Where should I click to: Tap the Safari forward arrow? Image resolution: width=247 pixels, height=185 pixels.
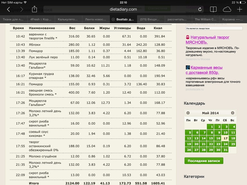[21, 10]
